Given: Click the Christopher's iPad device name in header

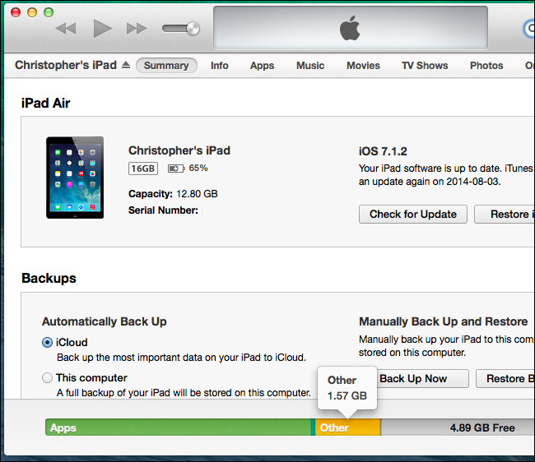Looking at the screenshot, I should tap(66, 65).
